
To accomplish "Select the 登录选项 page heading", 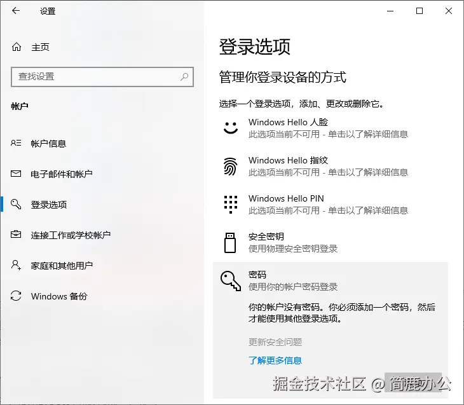I will (255, 47).
